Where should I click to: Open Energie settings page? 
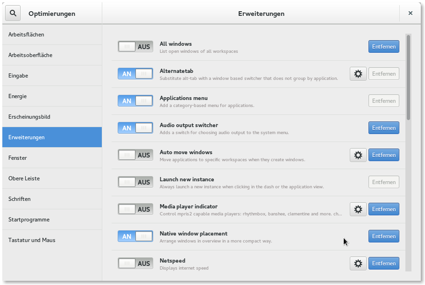click(52, 96)
